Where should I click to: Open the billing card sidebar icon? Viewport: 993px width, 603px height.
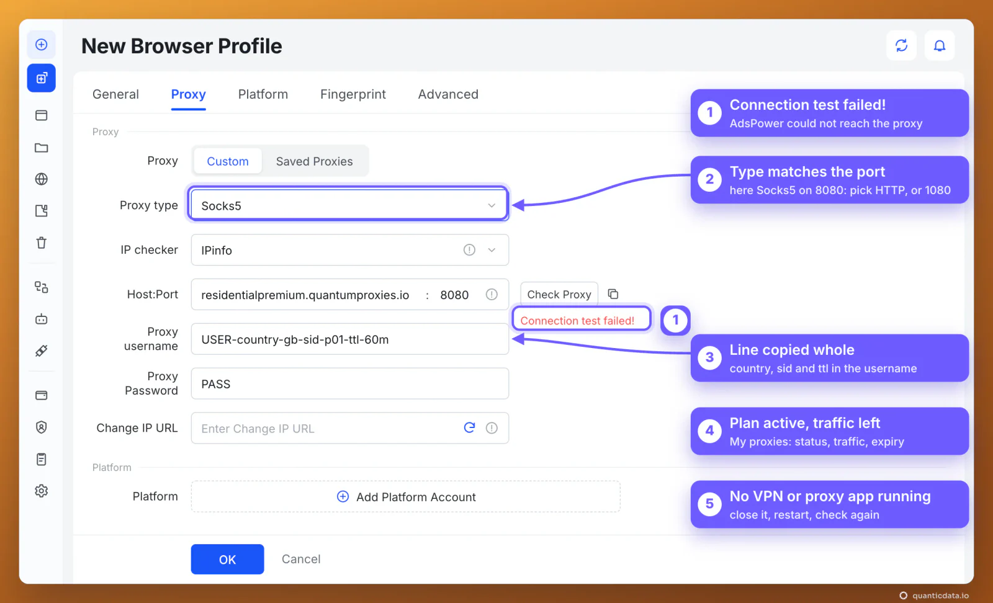click(42, 396)
